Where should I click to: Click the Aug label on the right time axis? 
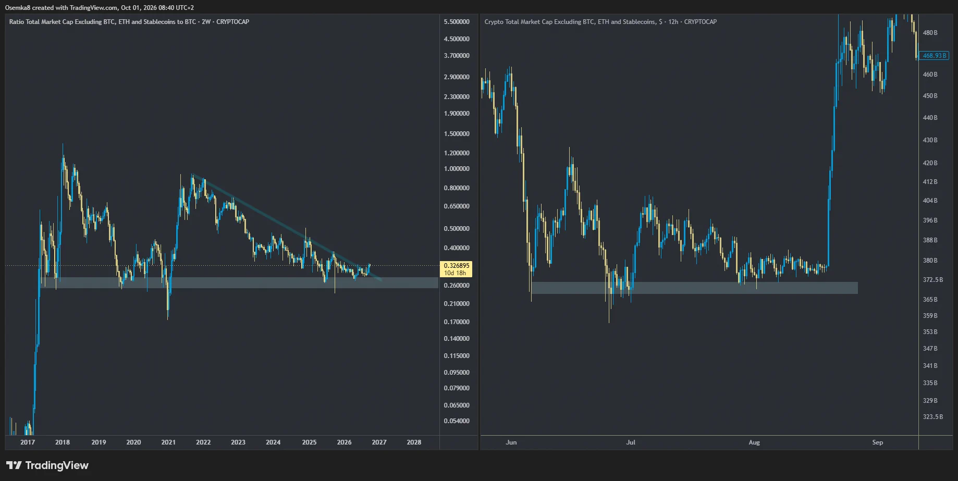pos(754,442)
